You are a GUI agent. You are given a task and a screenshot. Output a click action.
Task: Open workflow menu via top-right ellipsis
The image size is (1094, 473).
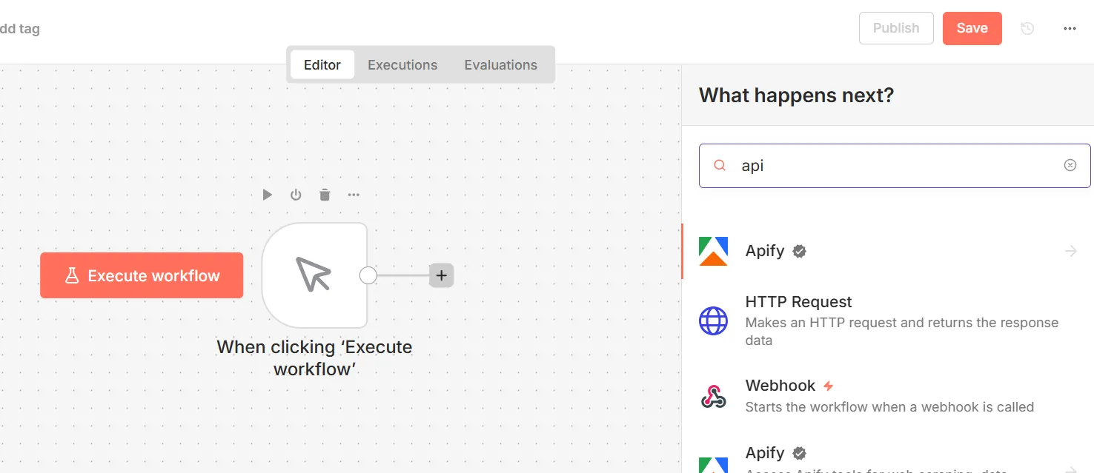click(x=1070, y=28)
